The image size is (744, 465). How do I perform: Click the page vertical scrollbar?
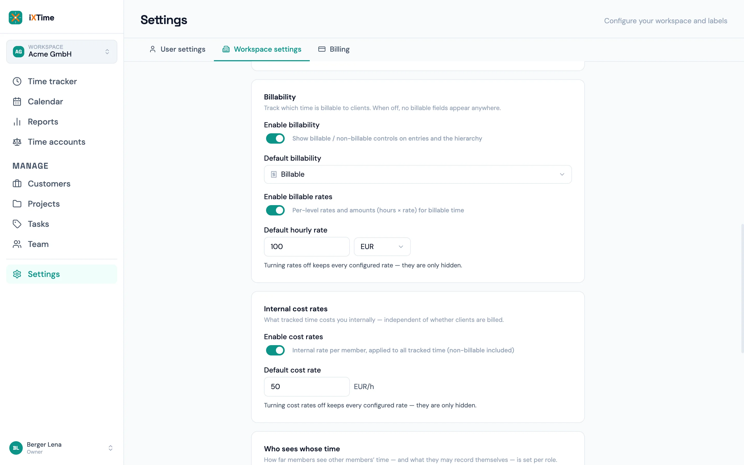click(742, 288)
